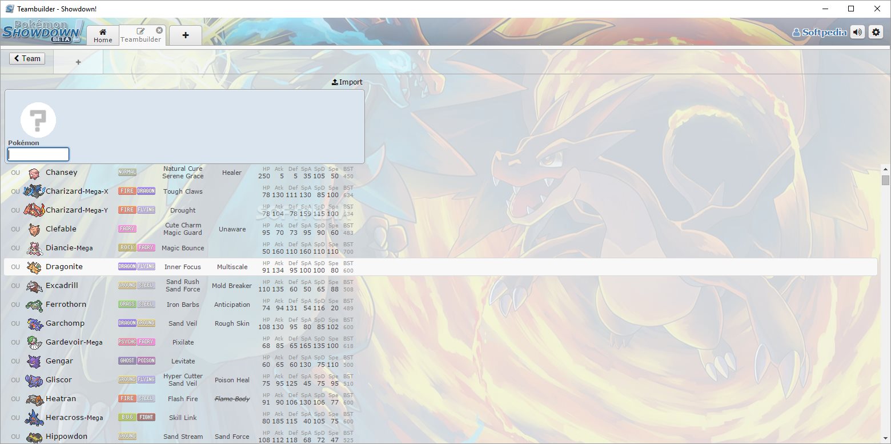Open the Softpedia user menu

(820, 32)
